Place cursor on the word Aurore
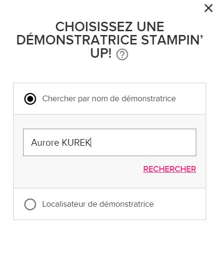218x255 pixels. tap(45, 142)
